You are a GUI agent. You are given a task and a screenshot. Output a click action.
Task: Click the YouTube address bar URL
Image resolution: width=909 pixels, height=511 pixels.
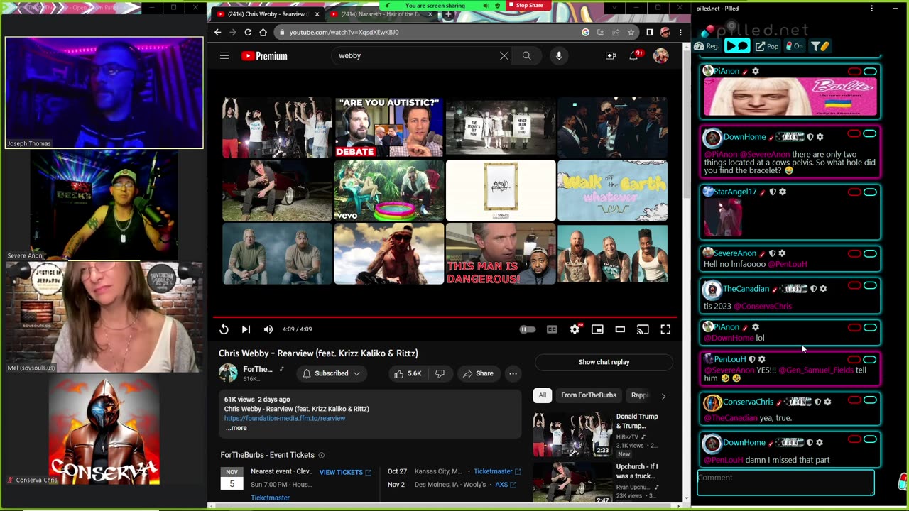(x=344, y=32)
